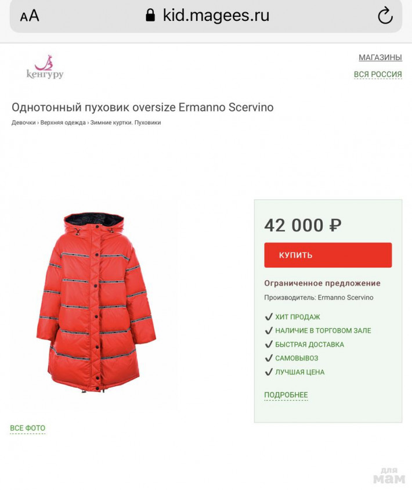Open Зимние куртки. Пуховики breadcrumb
Viewport: 412px width, 490px height.
tap(125, 123)
